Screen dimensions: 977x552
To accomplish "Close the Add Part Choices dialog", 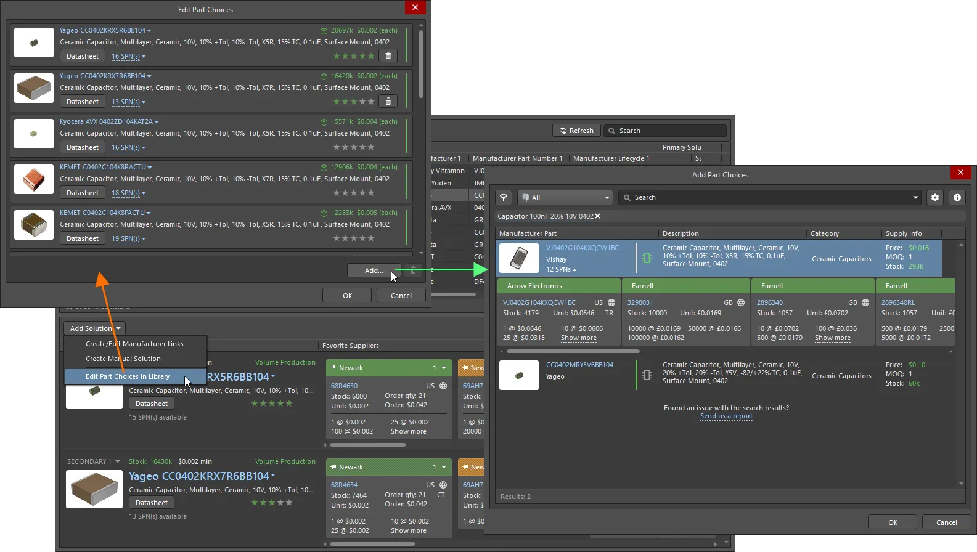I will (960, 172).
